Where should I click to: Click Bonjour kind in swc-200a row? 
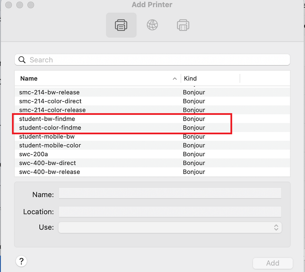coord(194,154)
